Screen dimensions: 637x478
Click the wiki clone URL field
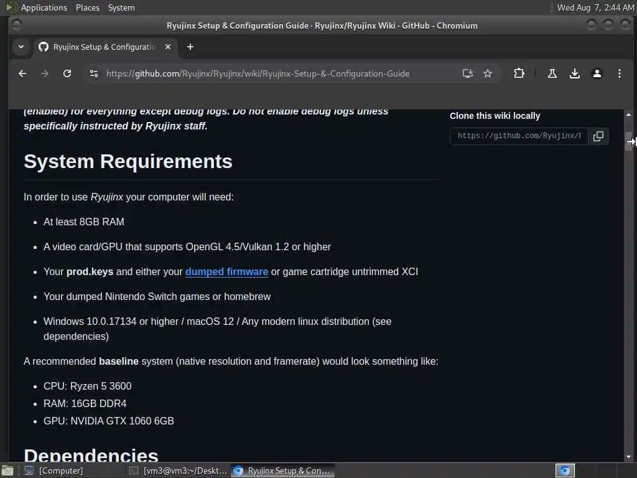[x=519, y=136]
